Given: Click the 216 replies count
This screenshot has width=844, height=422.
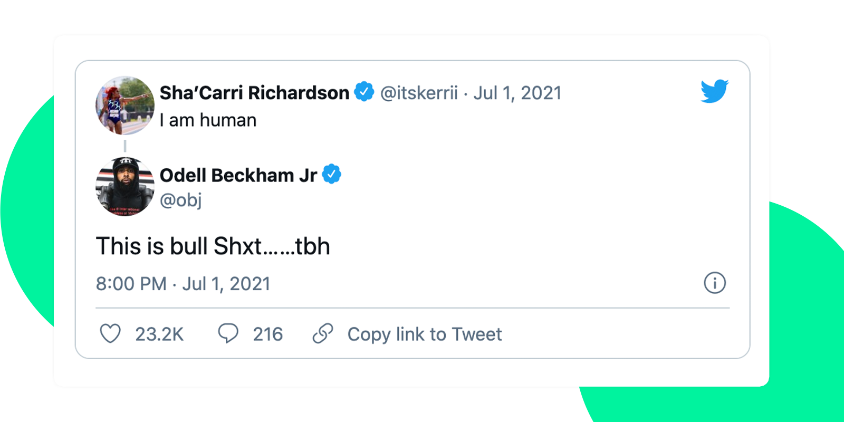Looking at the screenshot, I should [x=268, y=334].
